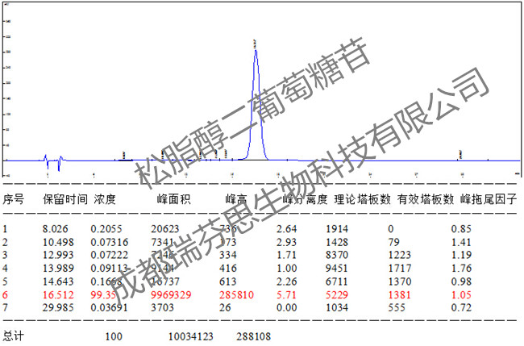This screenshot has height=346, width=524.
Task: Click the 有效塔板数 column header
Action: [x=426, y=199]
